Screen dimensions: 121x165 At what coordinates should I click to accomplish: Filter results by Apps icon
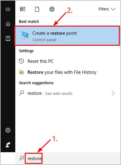click(x=23, y=9)
